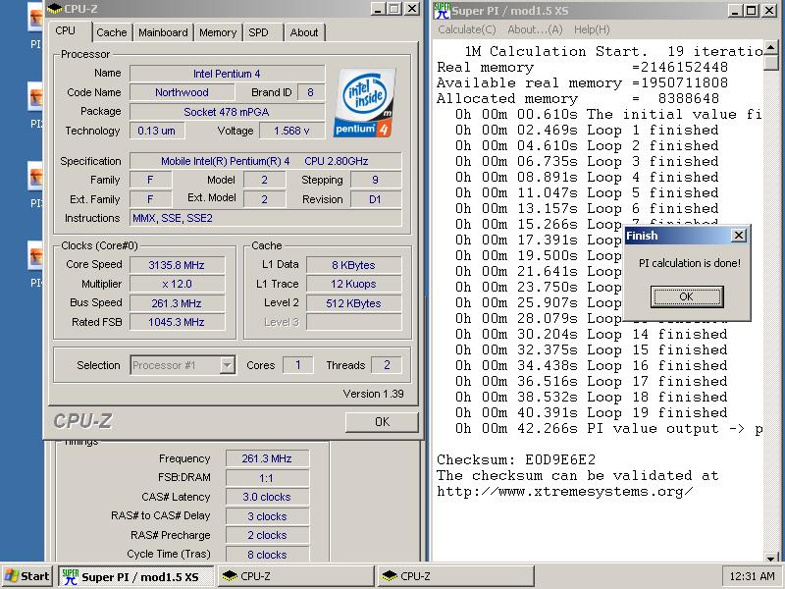The image size is (785, 589).
Task: Click OK in the Finish dialog
Action: pyautogui.click(x=686, y=296)
